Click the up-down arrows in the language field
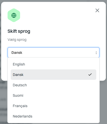The image size is (107, 124). pos(96,53)
